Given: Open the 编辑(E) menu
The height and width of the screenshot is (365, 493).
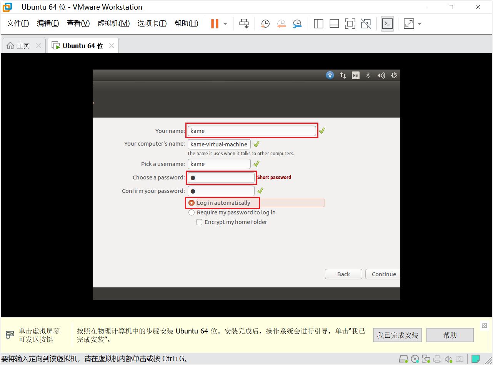Looking at the screenshot, I should [x=48, y=23].
